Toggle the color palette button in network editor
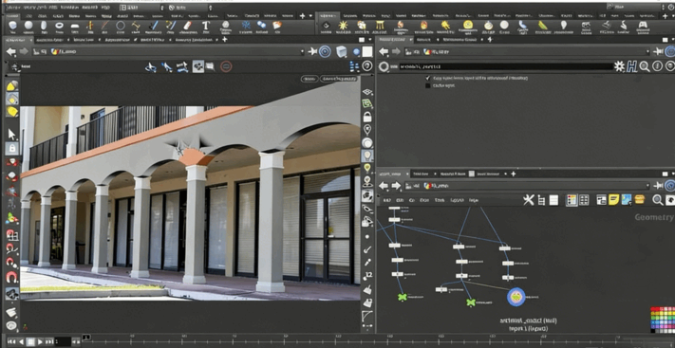Screen dimensions: 675x348 tap(572, 199)
